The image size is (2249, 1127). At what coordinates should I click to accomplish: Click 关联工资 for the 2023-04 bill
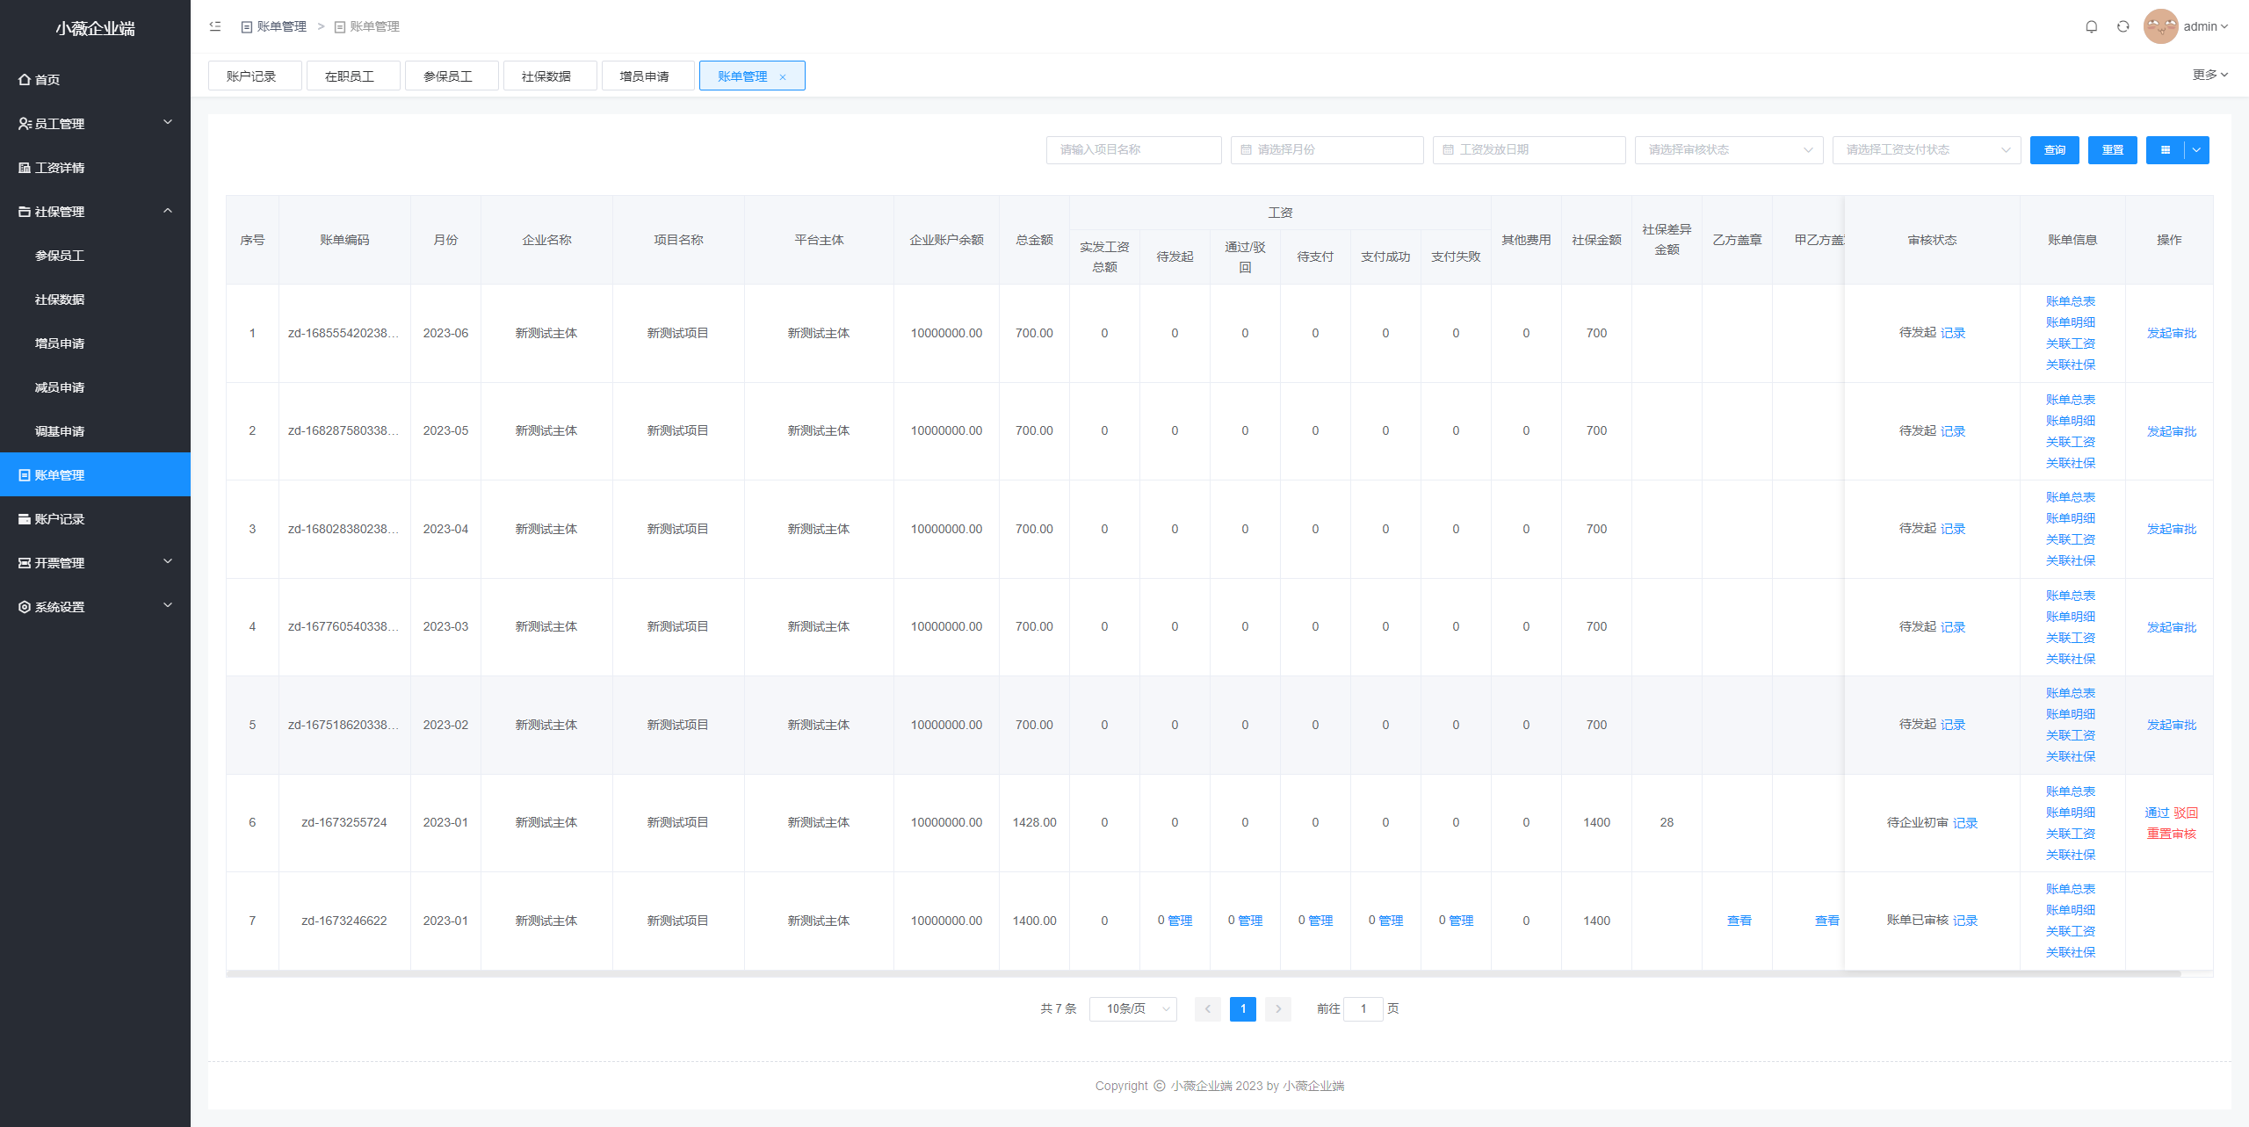click(x=2070, y=539)
